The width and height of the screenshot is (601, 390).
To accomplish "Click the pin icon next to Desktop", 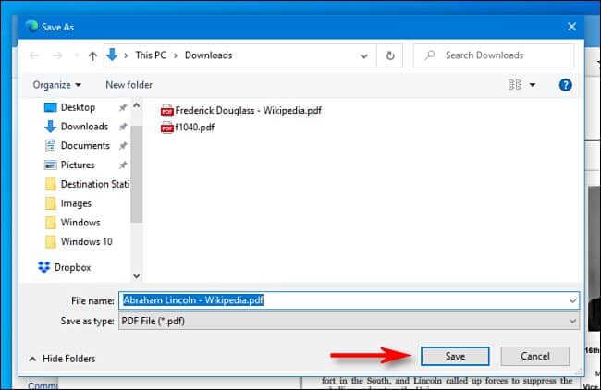I will click(x=123, y=107).
